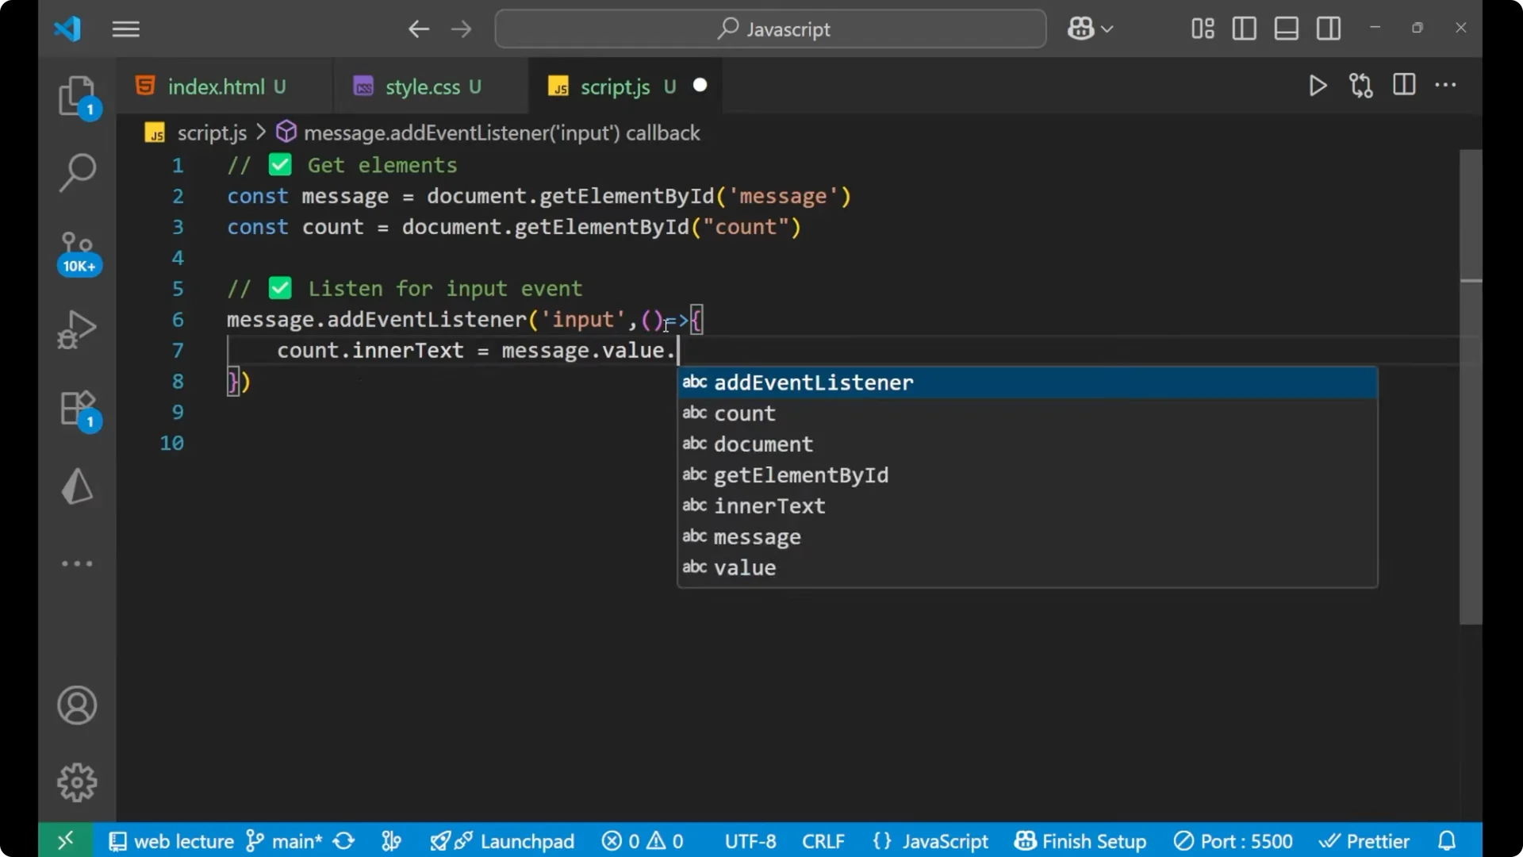The height and width of the screenshot is (857, 1523).
Task: Open the Run and Debug view
Action: click(x=76, y=329)
